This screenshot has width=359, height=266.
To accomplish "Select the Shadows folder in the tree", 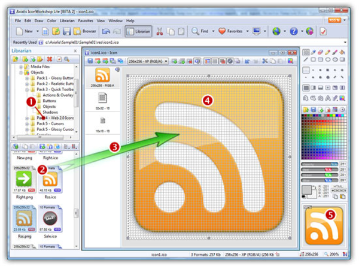I will (x=50, y=111).
